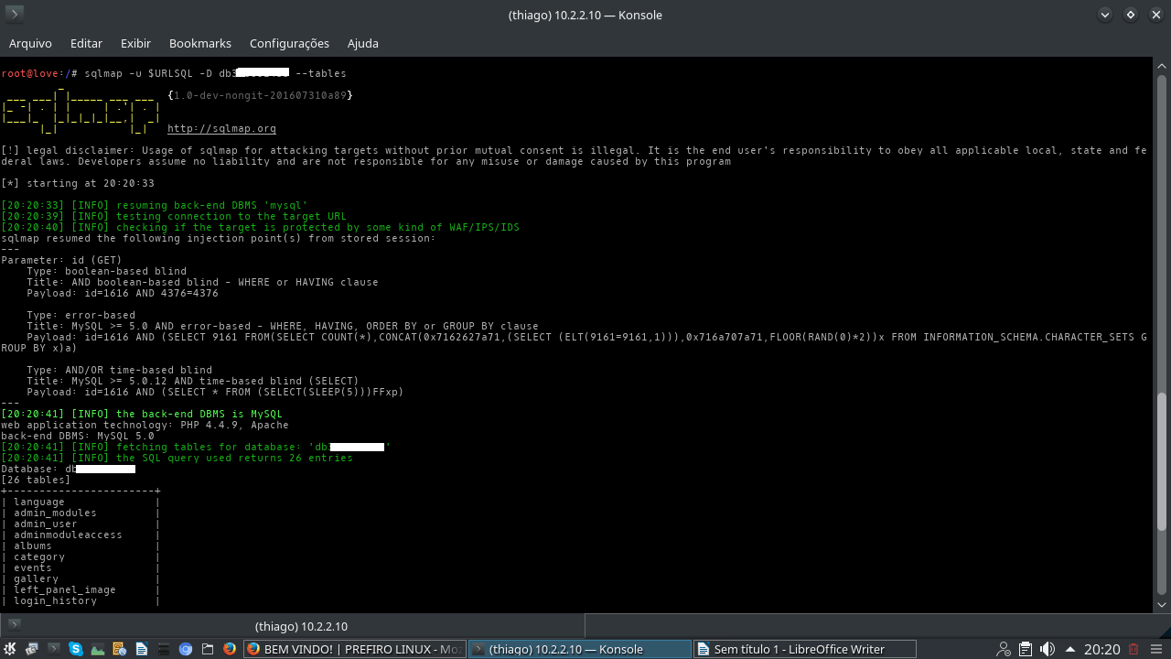
Task: Open the panel settings hamburger menu
Action: click(1156, 649)
